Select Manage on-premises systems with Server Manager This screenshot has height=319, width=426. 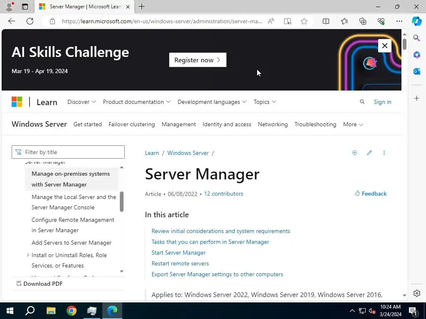71,179
